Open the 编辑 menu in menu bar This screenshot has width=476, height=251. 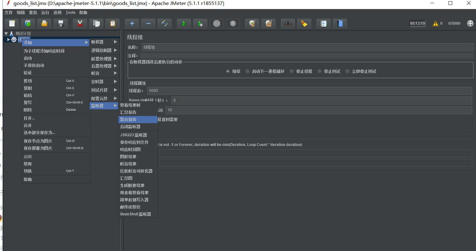pyautogui.click(x=21, y=13)
